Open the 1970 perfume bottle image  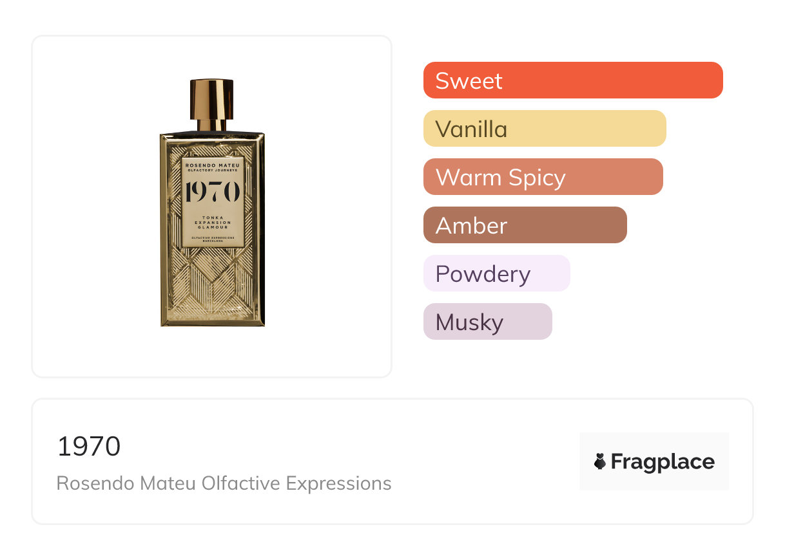212,203
